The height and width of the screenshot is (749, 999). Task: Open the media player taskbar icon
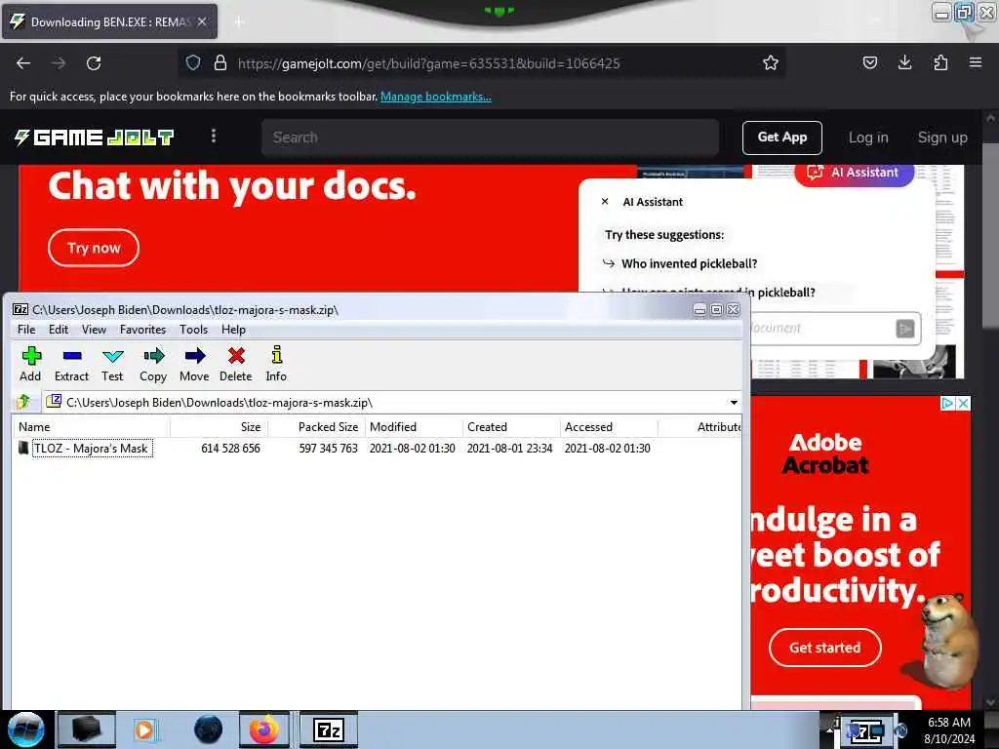(144, 729)
